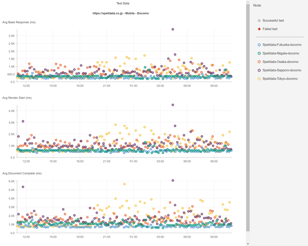Screen dimensions: 308x246
Task: Click the Failed test red diamond icon
Action: [259, 29]
